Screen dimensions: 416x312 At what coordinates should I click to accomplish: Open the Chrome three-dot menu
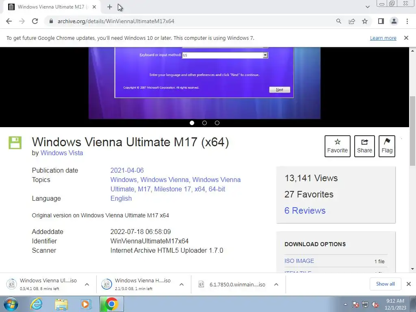407,21
